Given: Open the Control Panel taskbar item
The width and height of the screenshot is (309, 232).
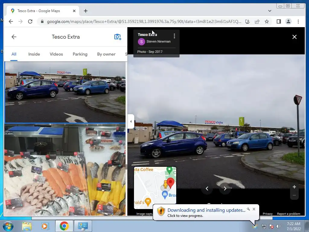Looking at the screenshot, I should click(x=83, y=226).
